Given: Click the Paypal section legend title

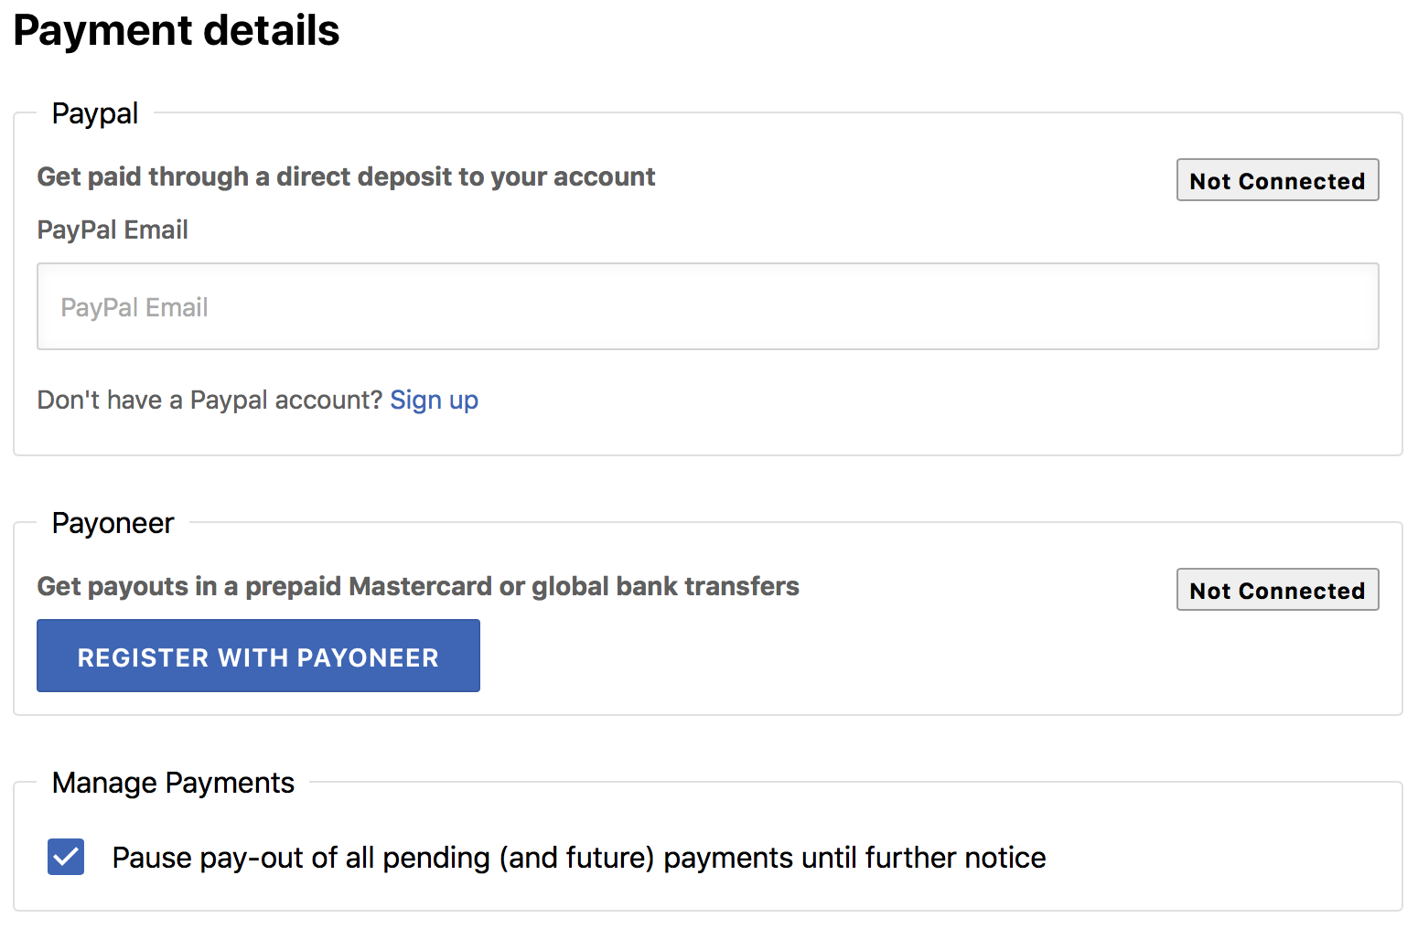Looking at the screenshot, I should 95,113.
